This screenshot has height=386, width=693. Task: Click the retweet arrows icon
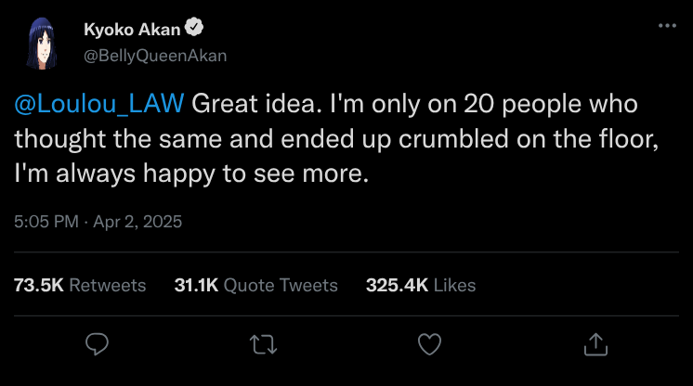263,344
